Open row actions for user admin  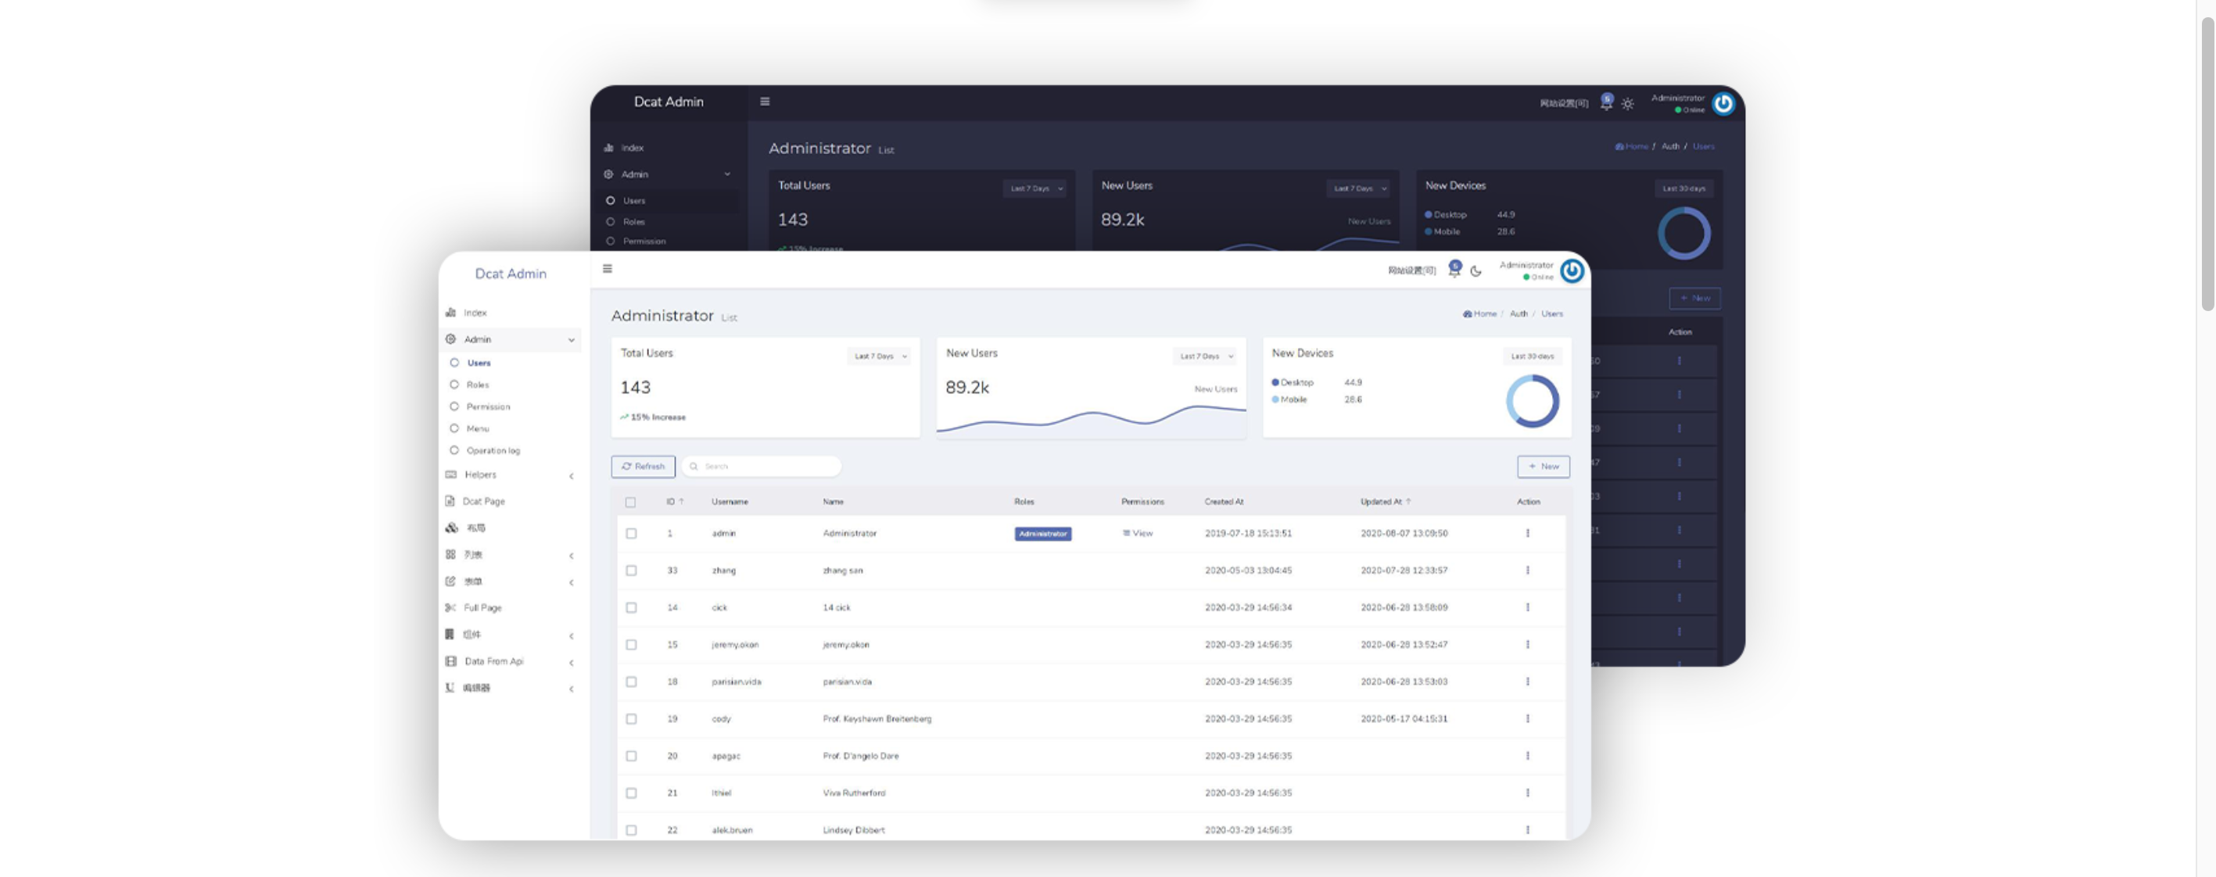tap(1528, 534)
